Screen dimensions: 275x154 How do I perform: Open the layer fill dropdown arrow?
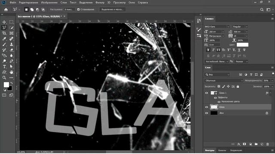click(x=272, y=86)
